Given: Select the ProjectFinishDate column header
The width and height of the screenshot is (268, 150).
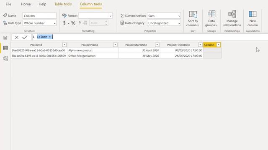Looking at the screenshot, I should 179,45.
